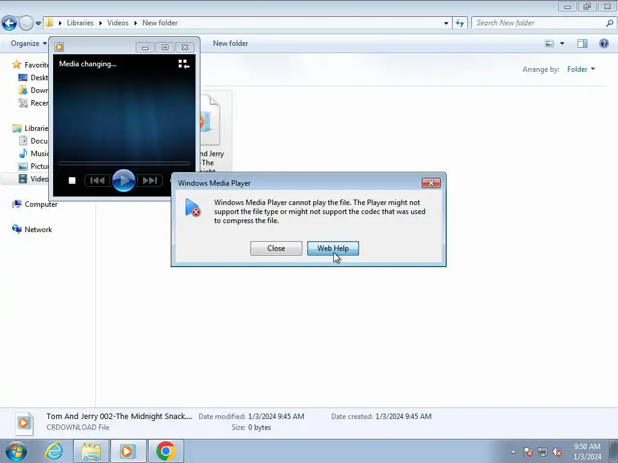Click Media Player title bar icon
Image resolution: width=618 pixels, height=463 pixels.
[59, 47]
